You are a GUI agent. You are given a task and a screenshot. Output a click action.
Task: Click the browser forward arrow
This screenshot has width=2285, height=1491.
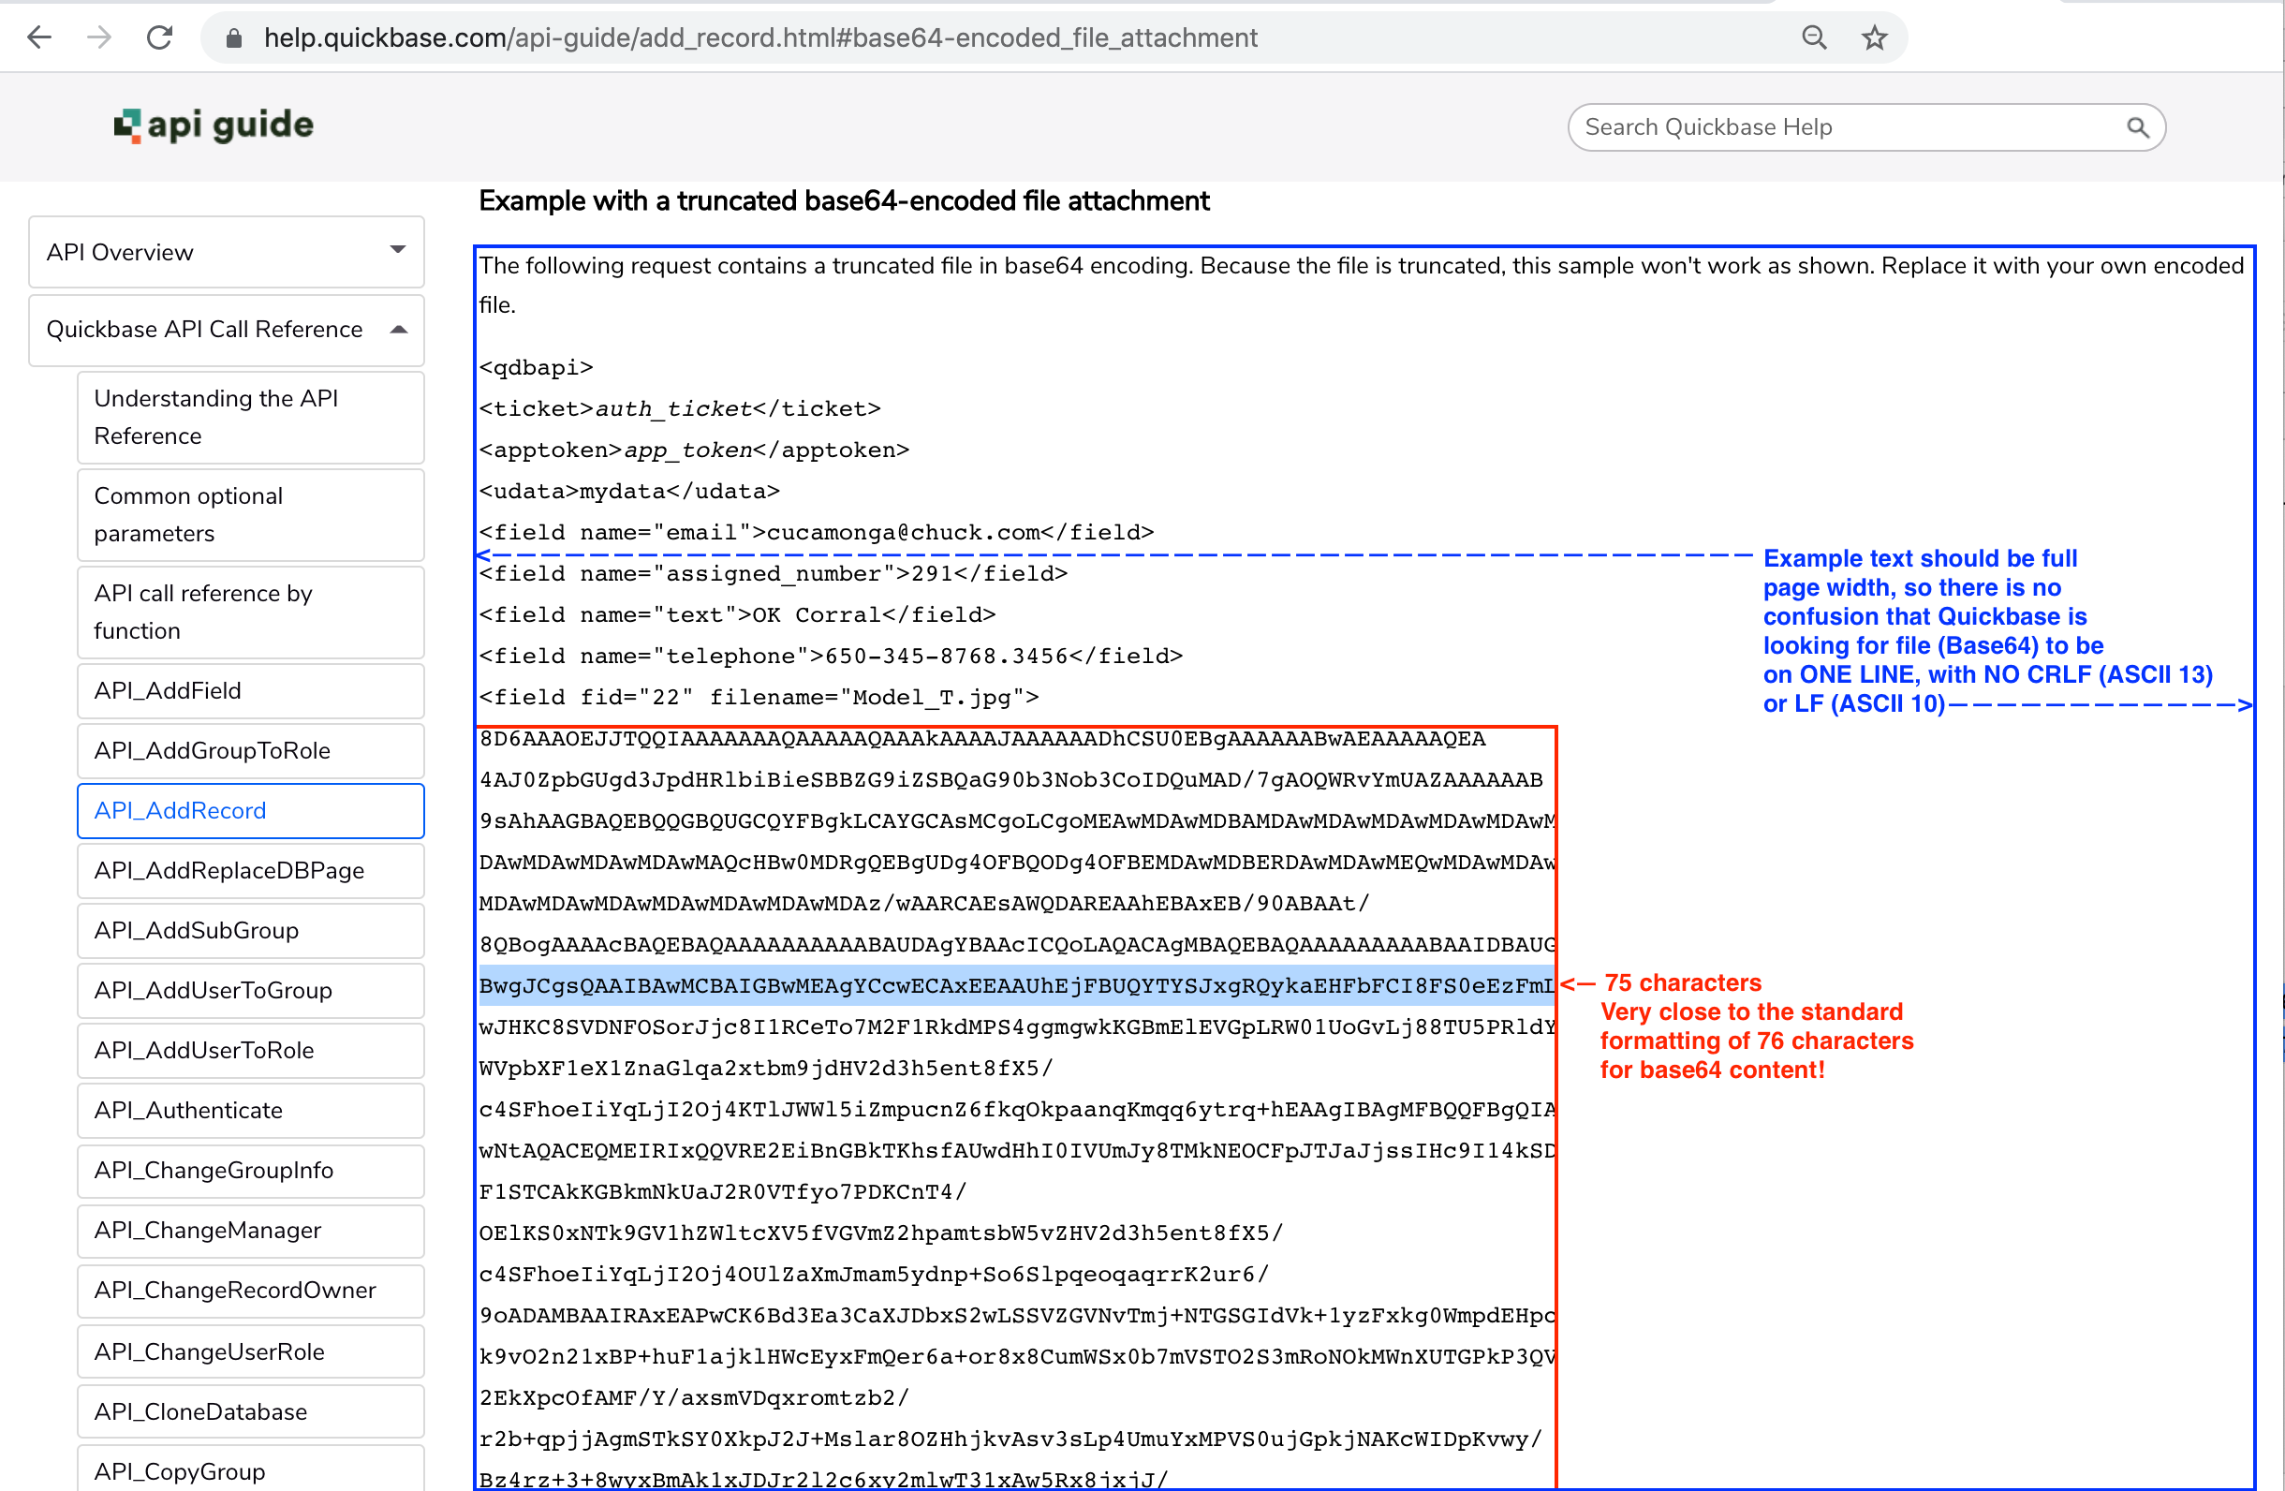(99, 37)
